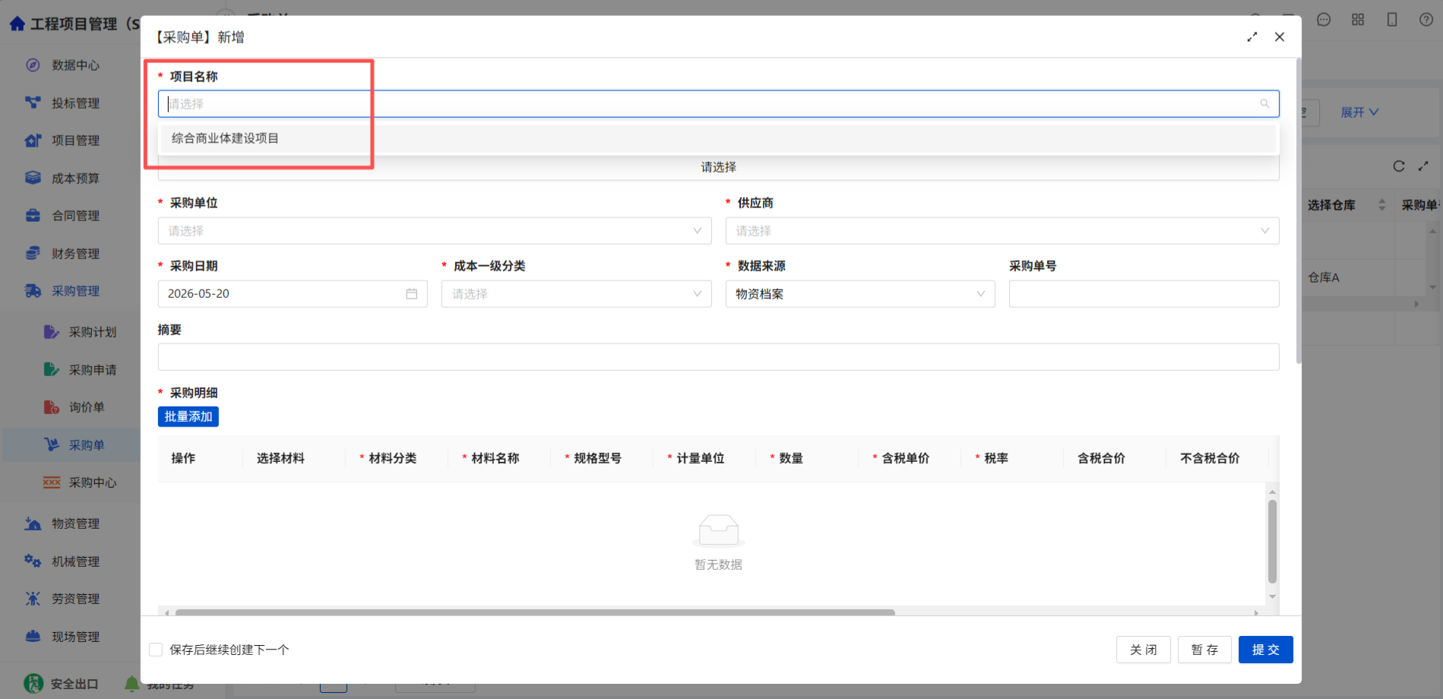
Task: Click the 仓库A cell in background table
Action: [x=1324, y=277]
